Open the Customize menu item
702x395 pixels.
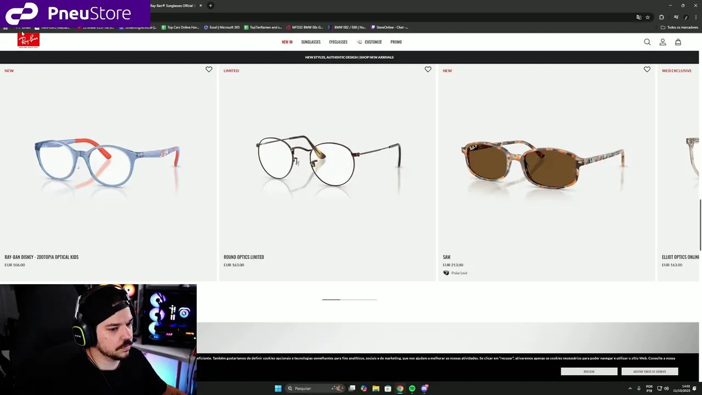369,42
